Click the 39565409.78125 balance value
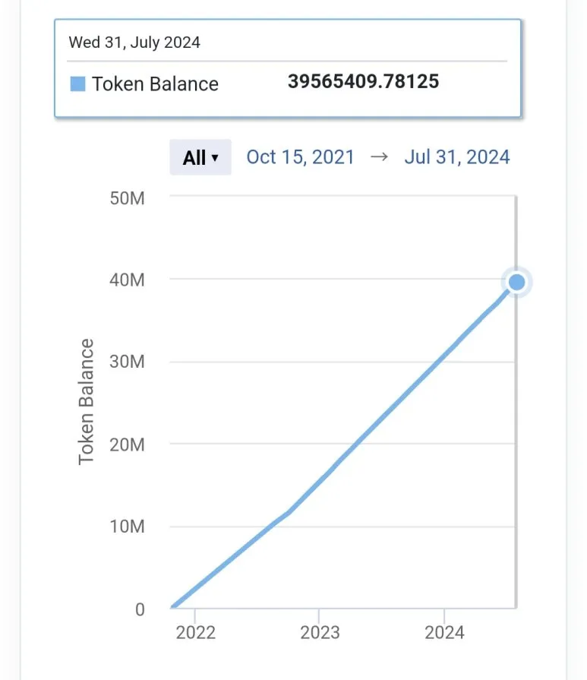Viewport: 587px width, 680px height. [363, 82]
